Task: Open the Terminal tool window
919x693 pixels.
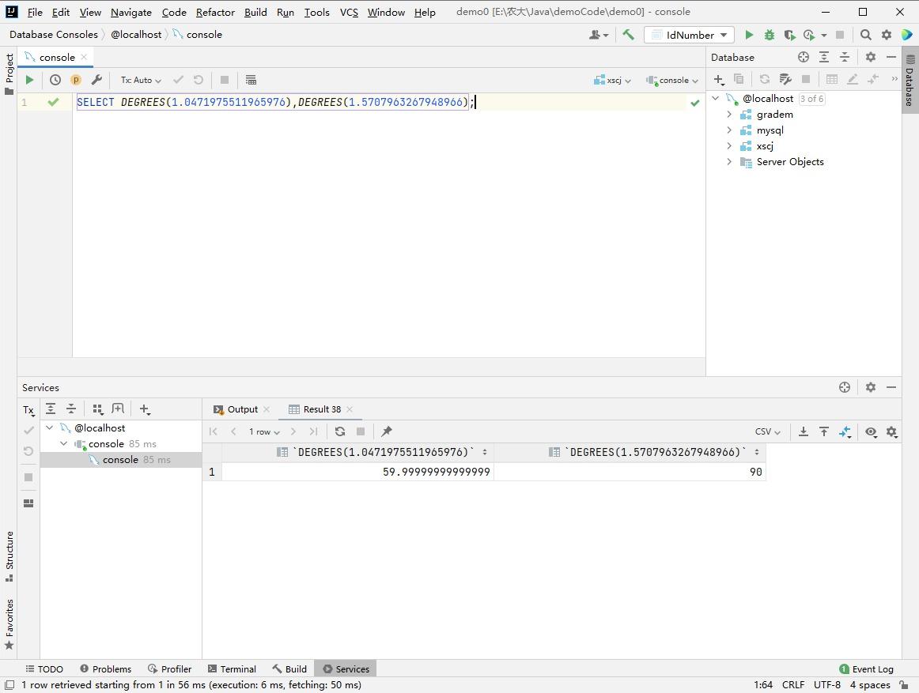Action: 232,669
